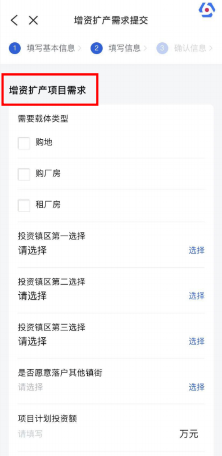The image size is (222, 456).
Task: Switch to the 填写信息 step
Action: point(124,48)
